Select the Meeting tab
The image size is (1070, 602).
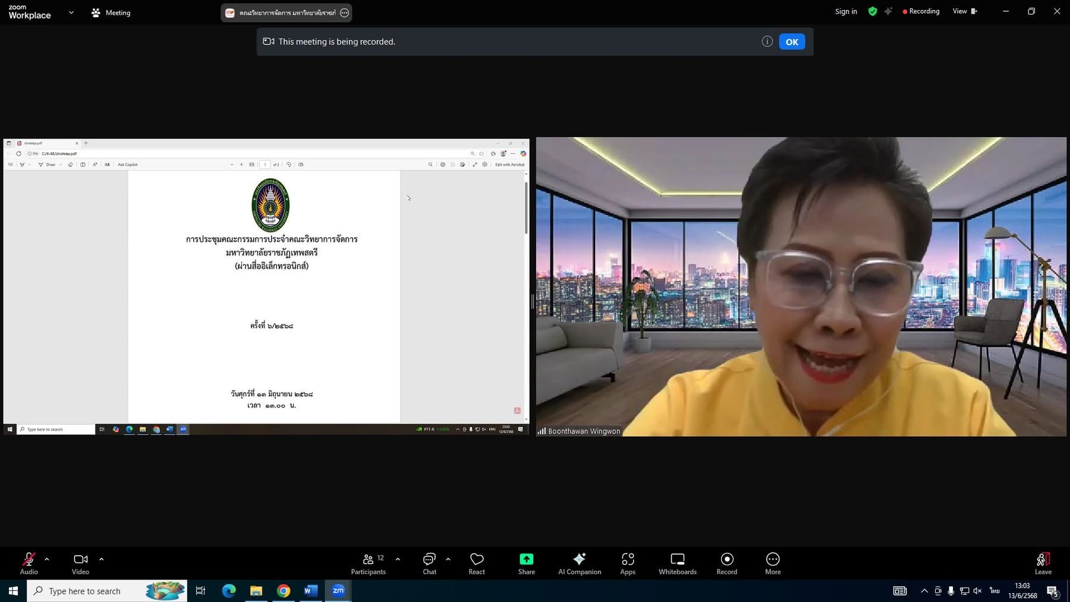pos(111,12)
